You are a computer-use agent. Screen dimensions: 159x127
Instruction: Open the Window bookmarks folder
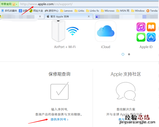pyautogui.click(x=138, y=11)
